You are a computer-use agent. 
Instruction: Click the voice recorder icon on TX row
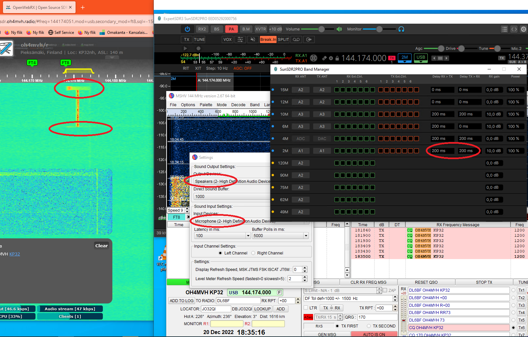click(296, 39)
